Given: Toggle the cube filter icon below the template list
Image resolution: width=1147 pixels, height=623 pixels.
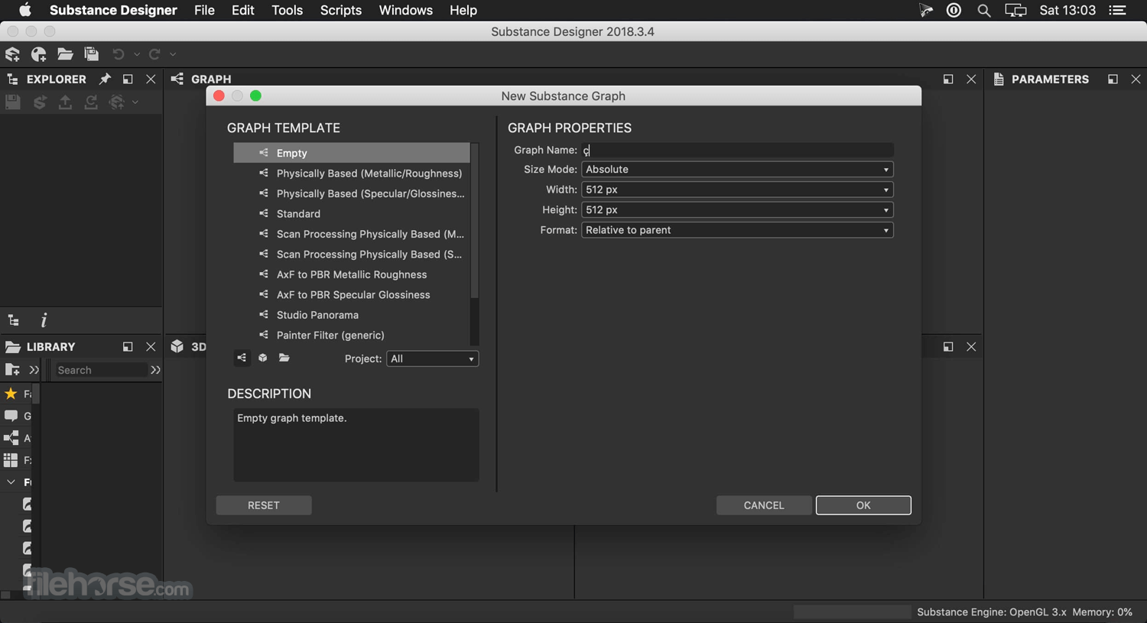Looking at the screenshot, I should [263, 358].
